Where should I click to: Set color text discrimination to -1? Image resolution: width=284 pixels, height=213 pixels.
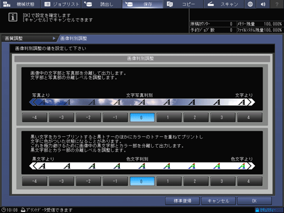[x=115, y=181]
